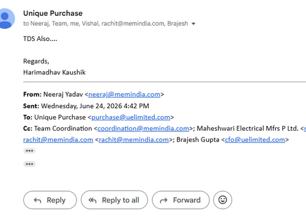Click the sender profile avatar icon

point(6,18)
